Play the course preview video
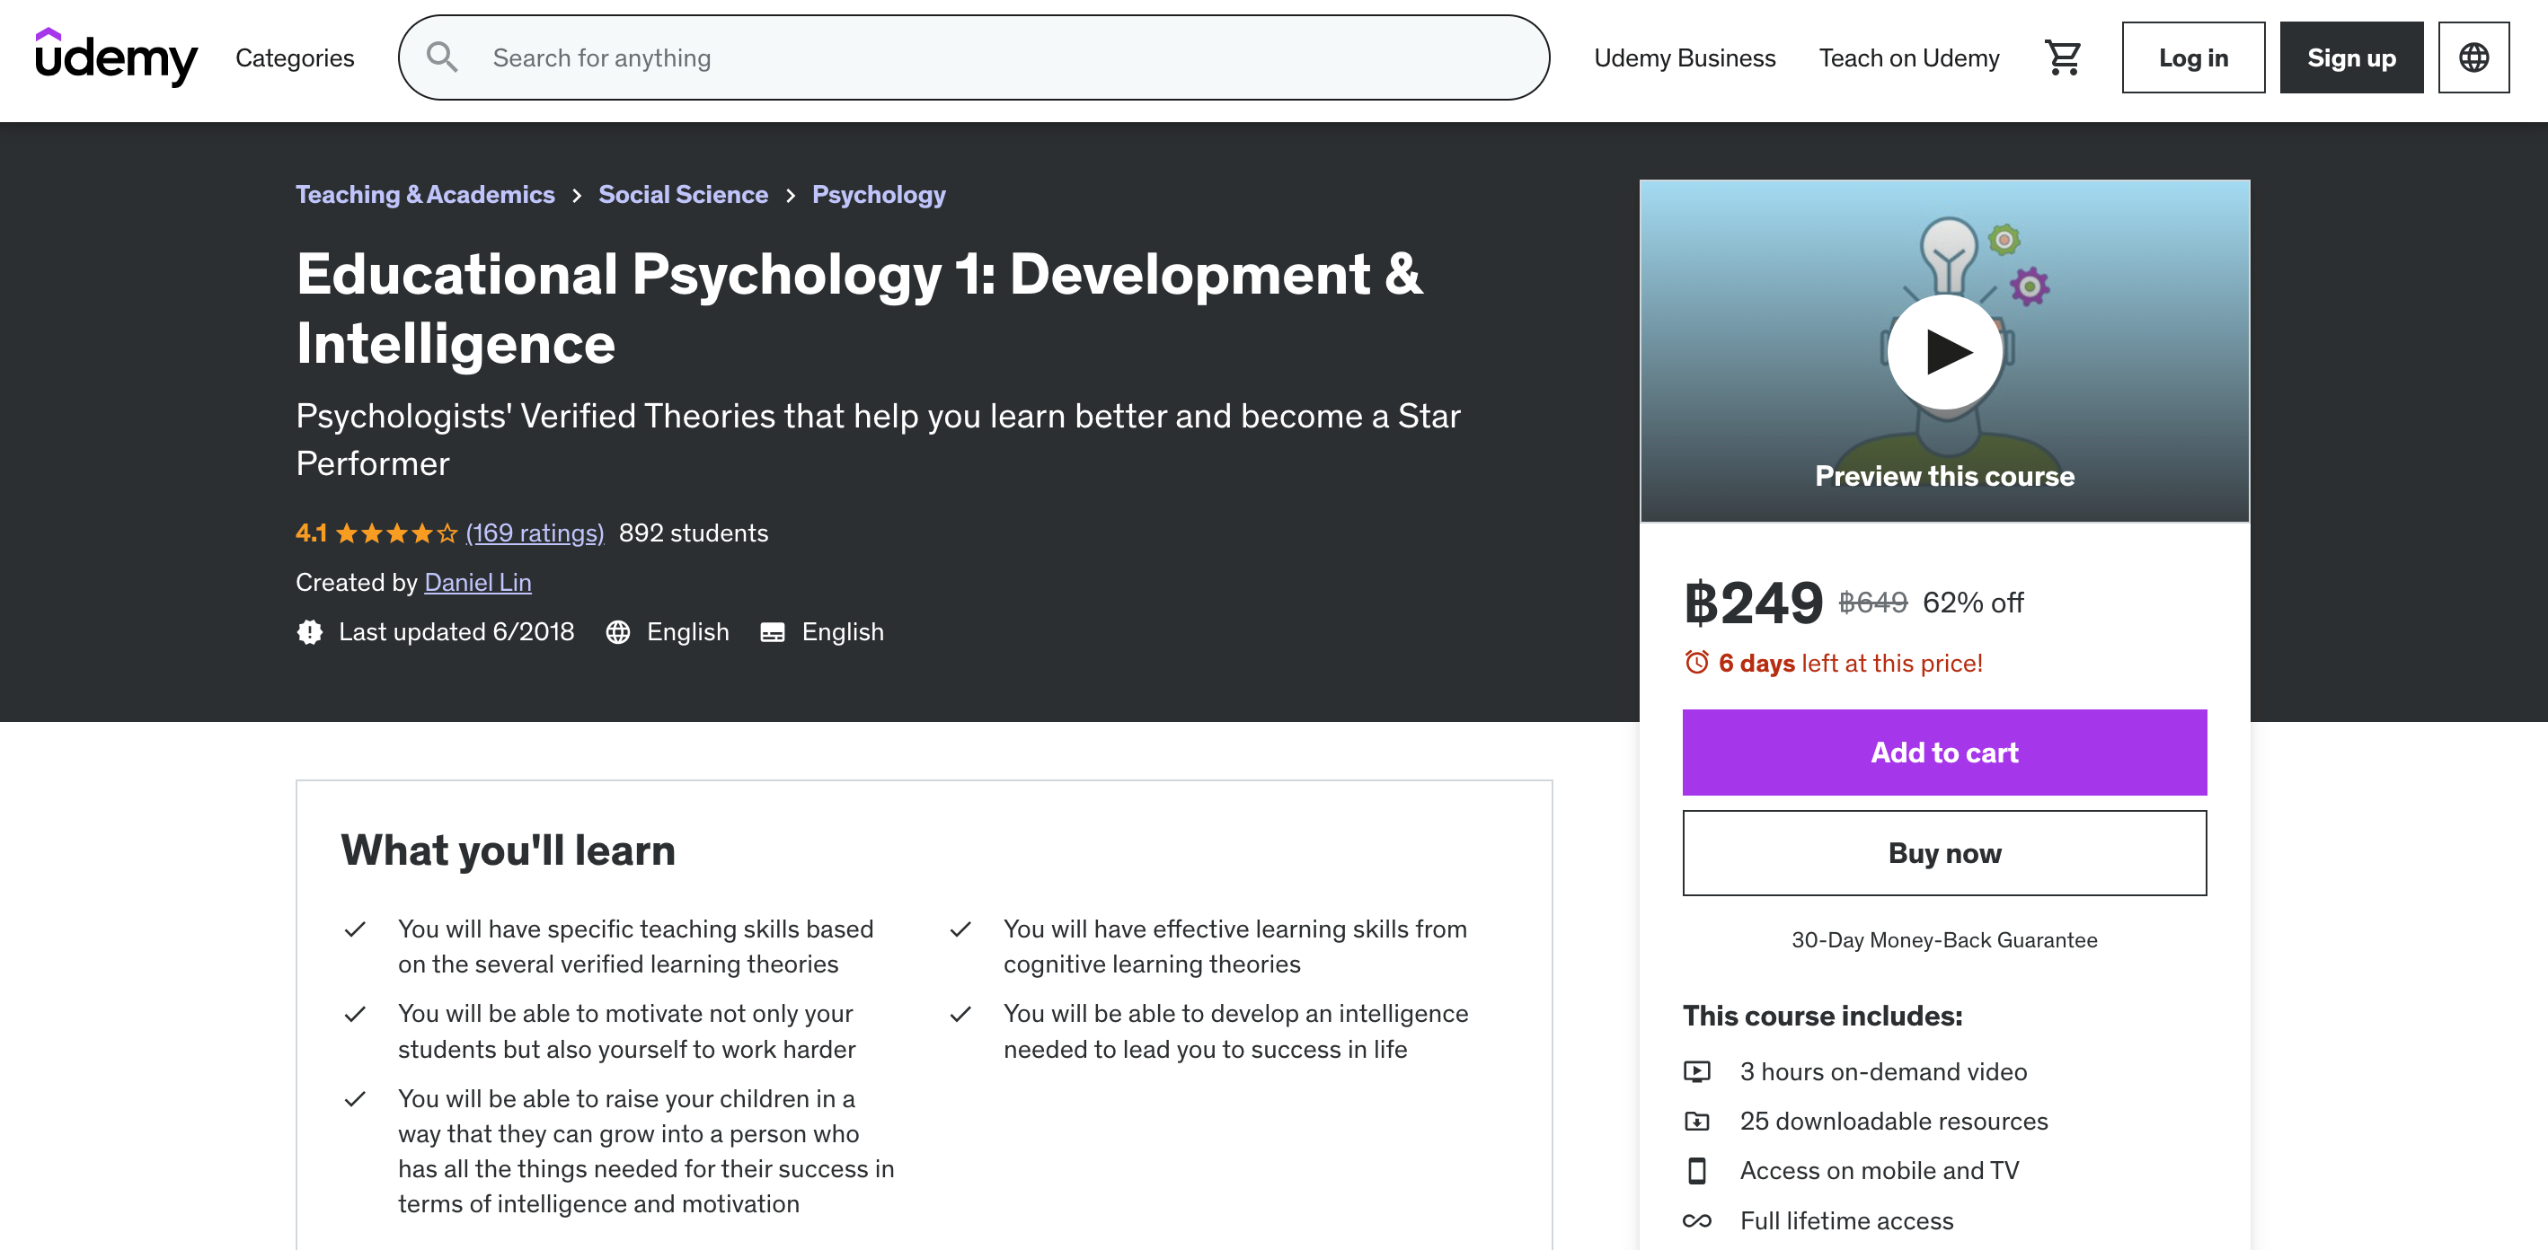 [1943, 351]
